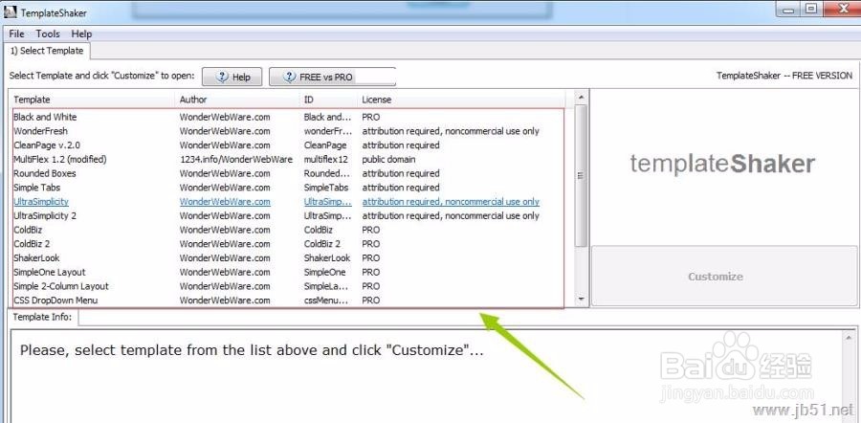Click the CleanPage ID cell
The height and width of the screenshot is (423, 861).
click(x=325, y=145)
